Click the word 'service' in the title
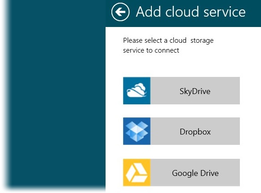Screen dimensions: 261x193 pyautogui.click(x=225, y=12)
